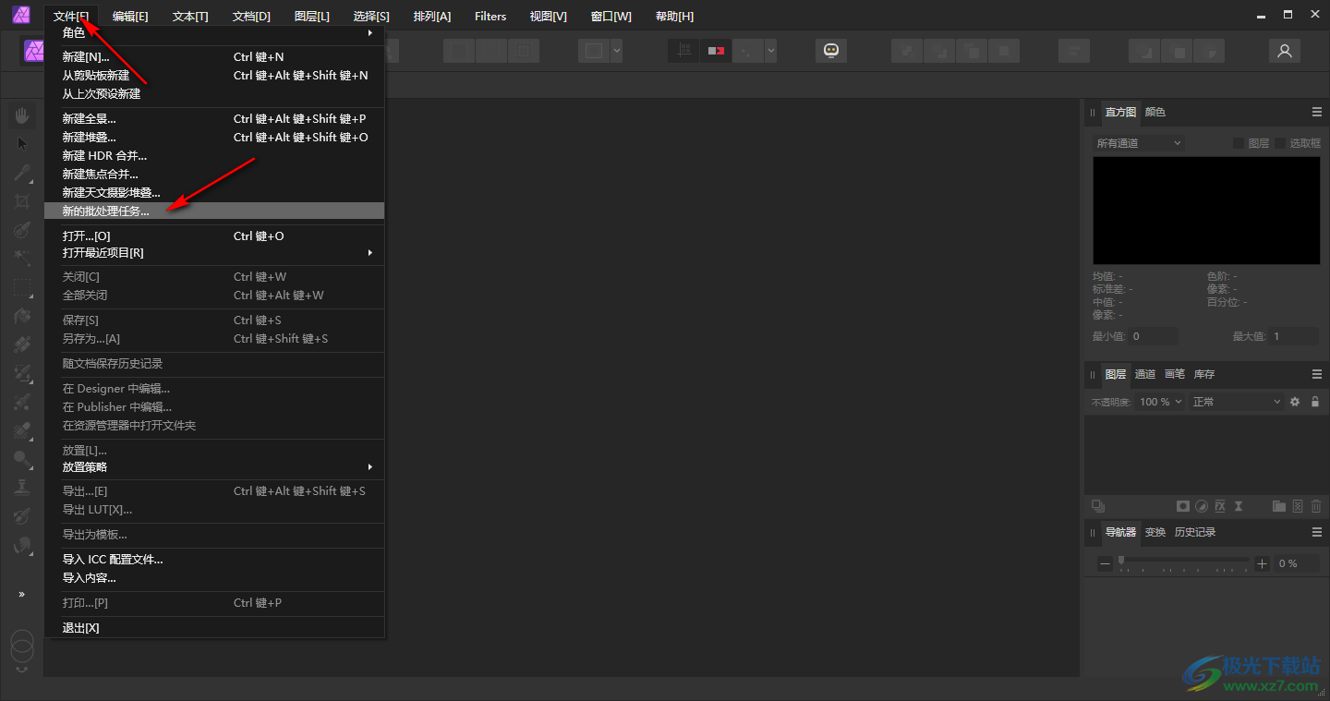Click the layer effects fx icon
Screen dimensions: 1330x701
[1220, 506]
